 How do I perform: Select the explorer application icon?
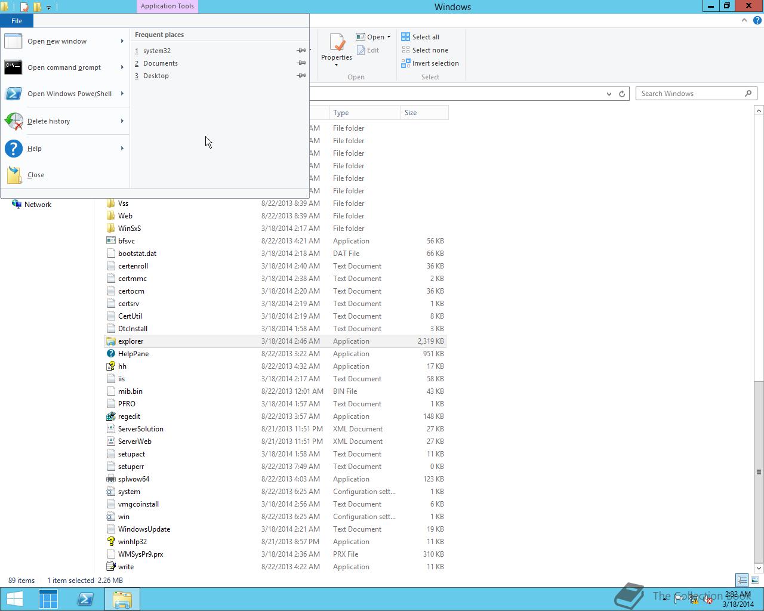110,341
